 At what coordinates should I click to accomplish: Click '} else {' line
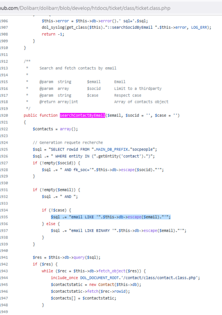pyautogui.click(x=51, y=224)
